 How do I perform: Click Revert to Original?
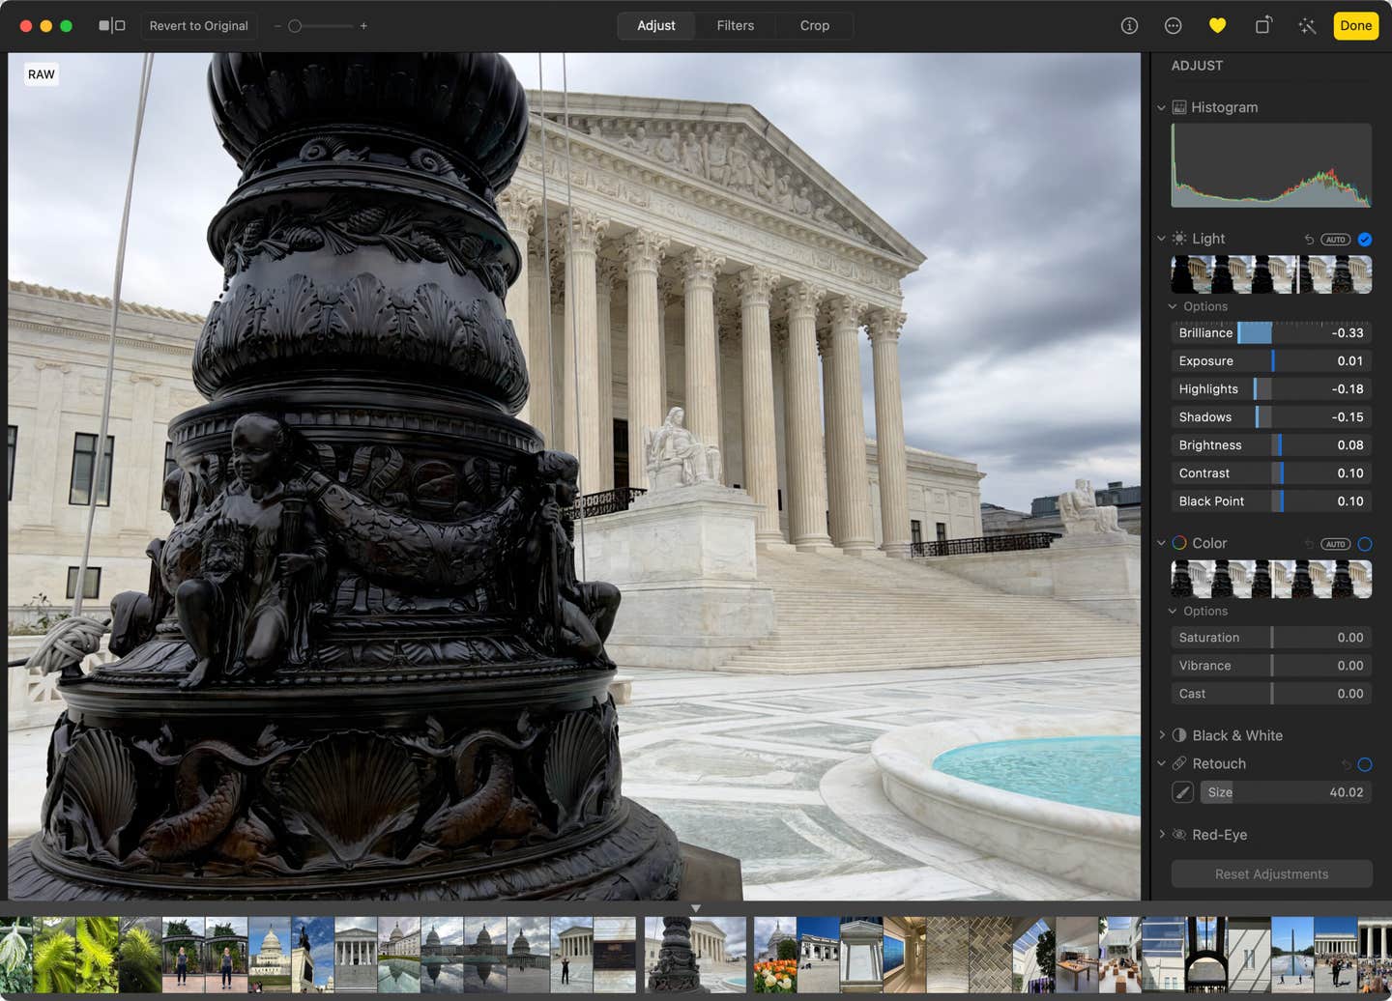coord(198,26)
